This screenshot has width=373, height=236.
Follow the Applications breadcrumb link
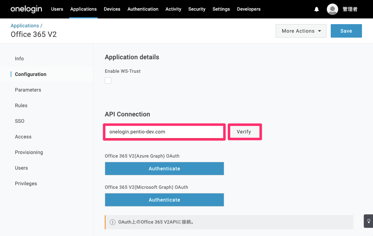(x=25, y=26)
